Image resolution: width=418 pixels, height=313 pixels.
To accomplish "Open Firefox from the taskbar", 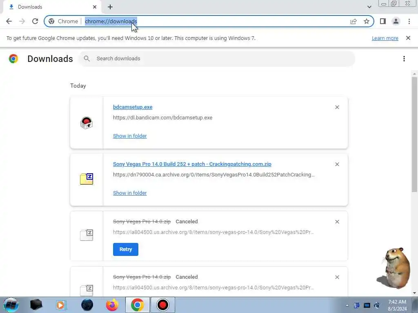I will pyautogui.click(x=112, y=305).
